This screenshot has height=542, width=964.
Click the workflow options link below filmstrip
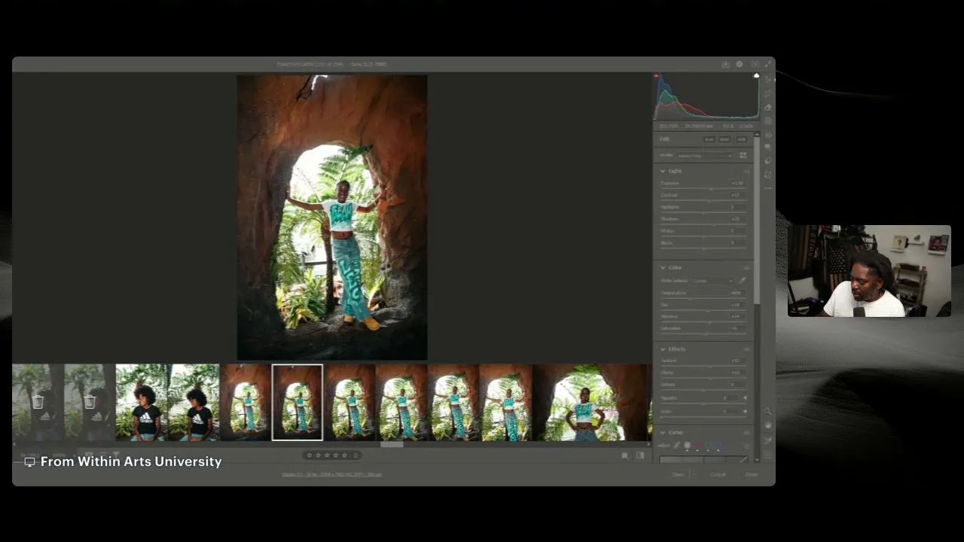click(x=331, y=474)
